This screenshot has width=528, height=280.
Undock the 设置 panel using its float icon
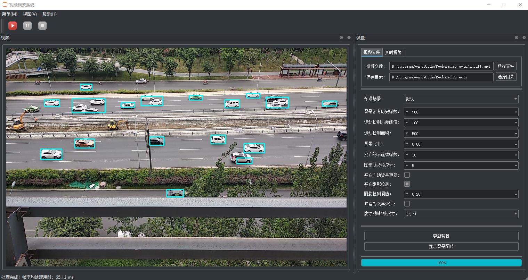click(x=517, y=37)
